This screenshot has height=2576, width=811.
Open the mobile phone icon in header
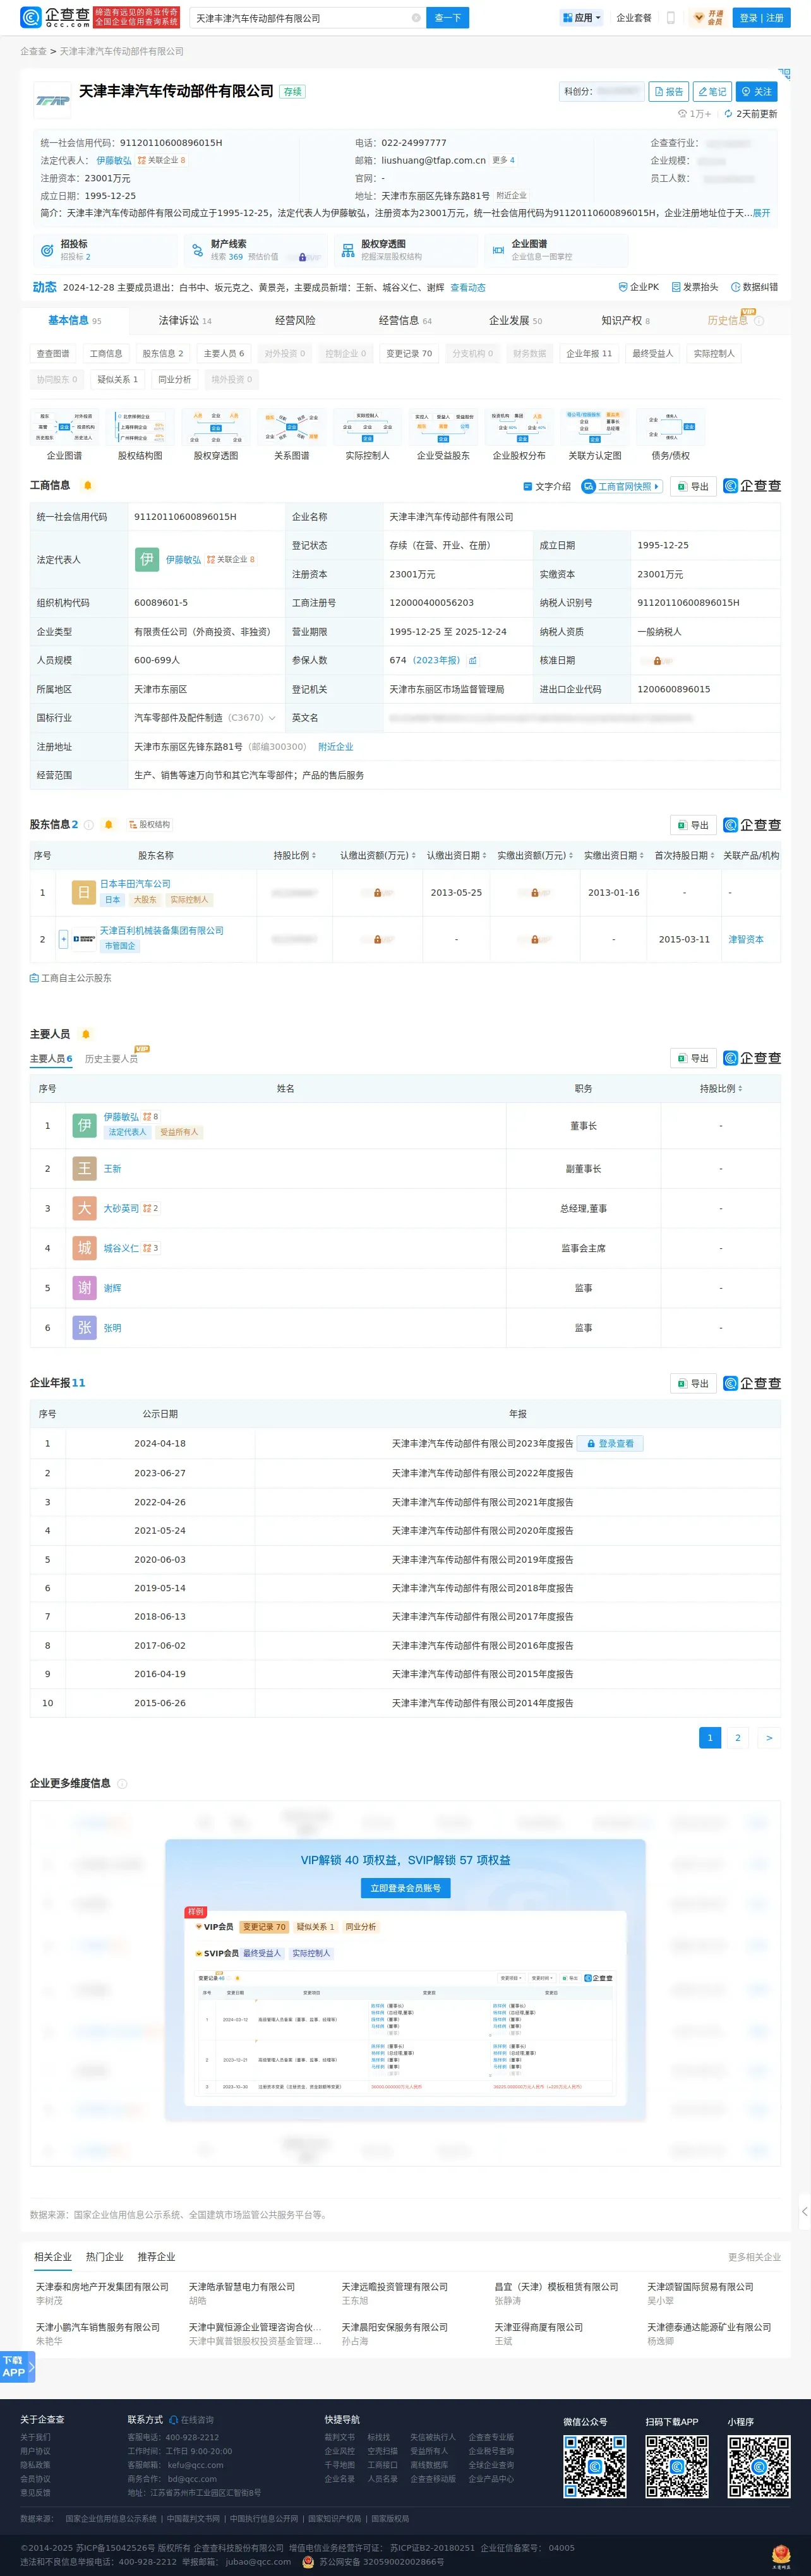(x=671, y=18)
